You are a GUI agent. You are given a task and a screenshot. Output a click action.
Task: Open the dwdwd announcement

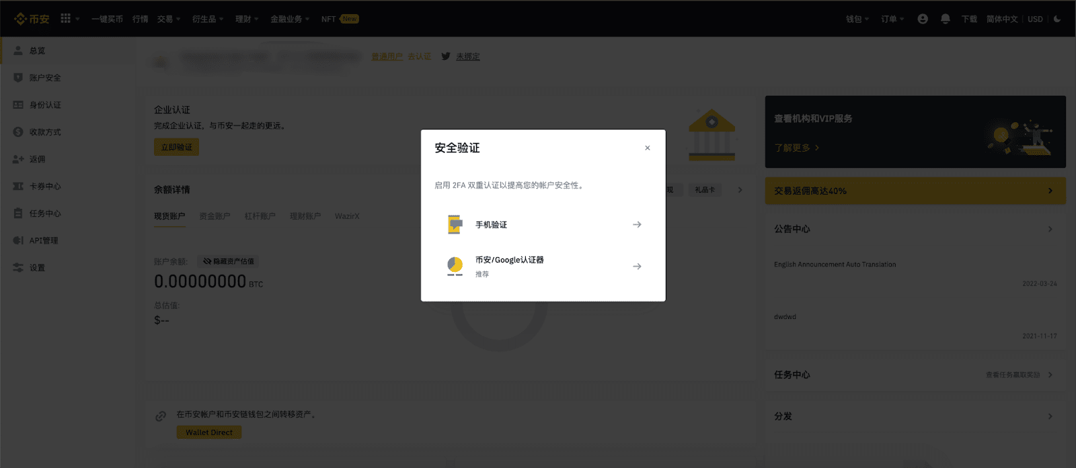(x=785, y=317)
